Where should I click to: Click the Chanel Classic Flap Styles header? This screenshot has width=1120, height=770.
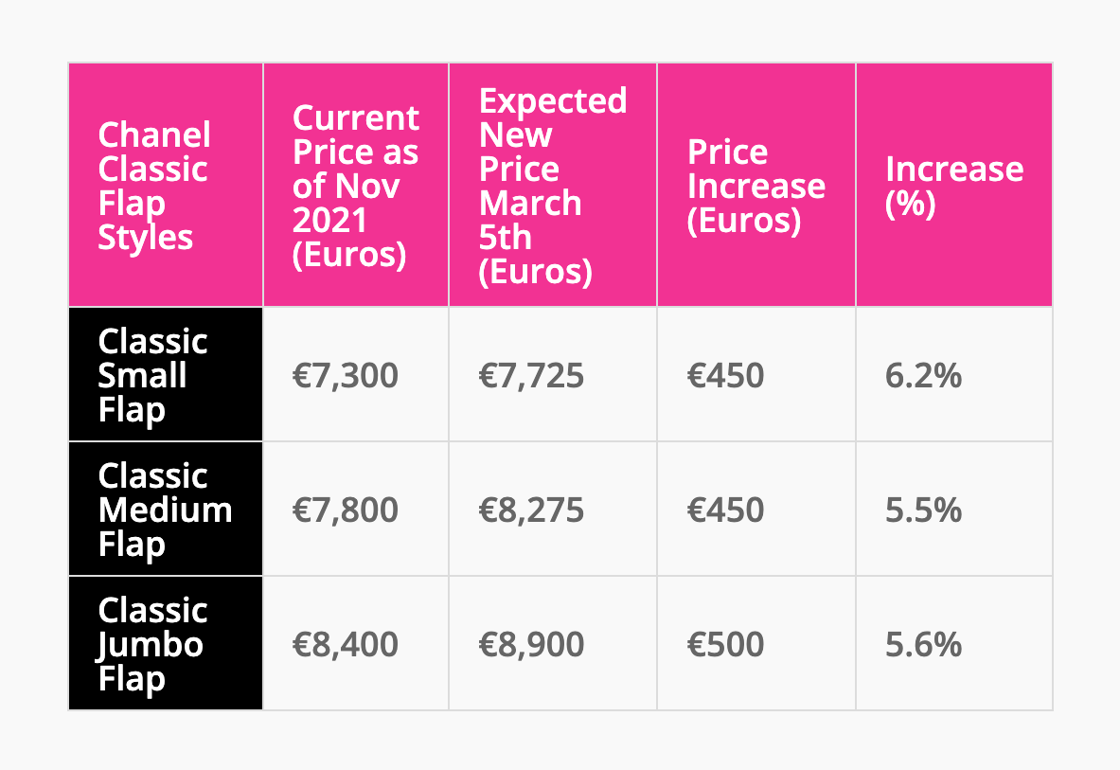154,186
